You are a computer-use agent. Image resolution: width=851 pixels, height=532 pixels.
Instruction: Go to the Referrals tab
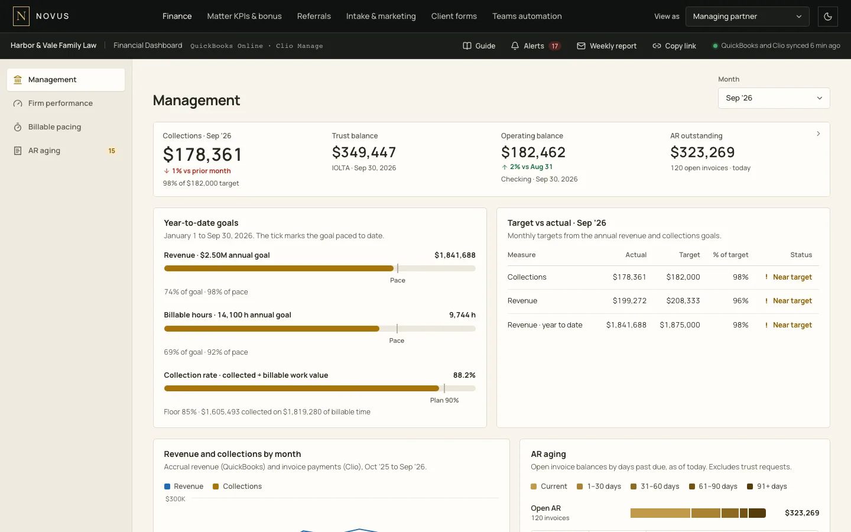[x=314, y=16]
